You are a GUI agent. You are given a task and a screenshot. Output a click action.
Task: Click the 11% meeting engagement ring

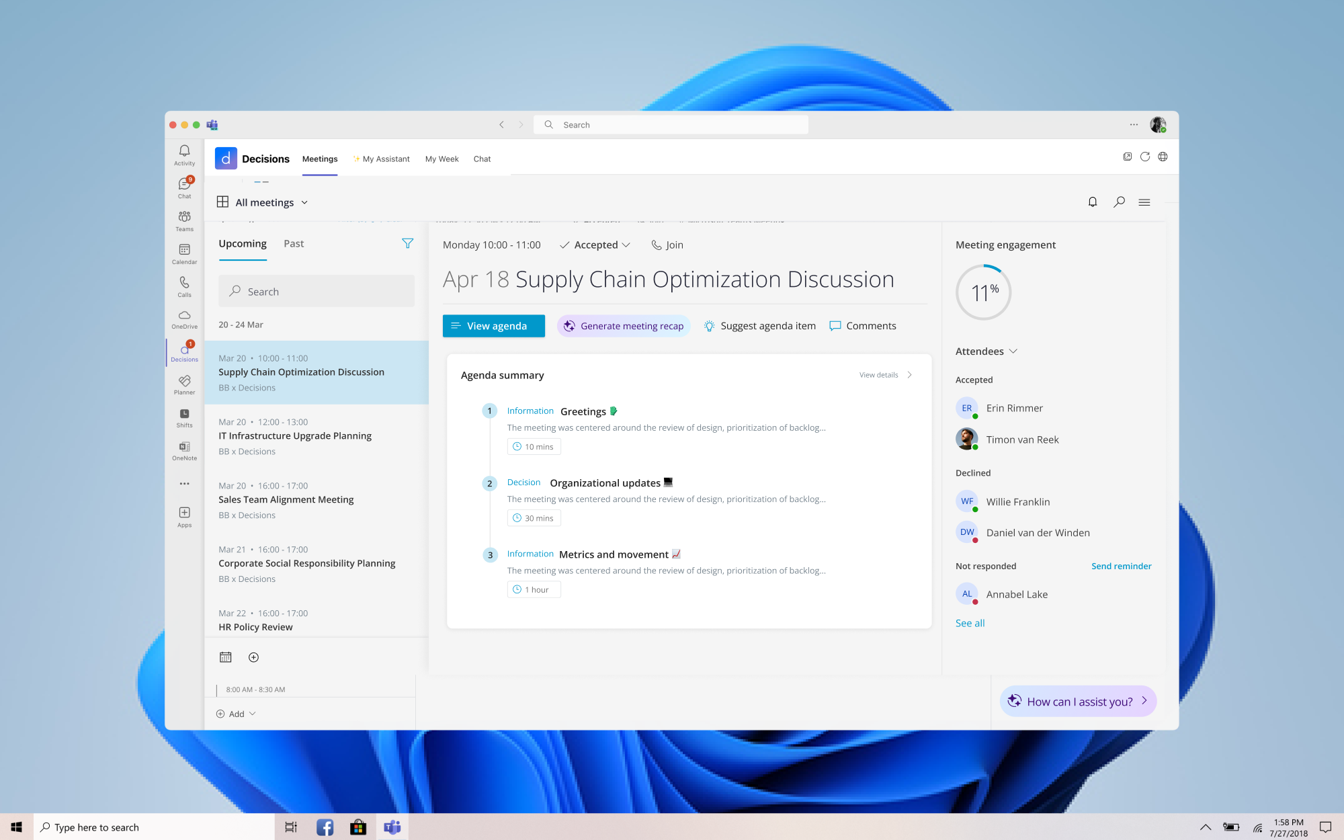pos(984,292)
